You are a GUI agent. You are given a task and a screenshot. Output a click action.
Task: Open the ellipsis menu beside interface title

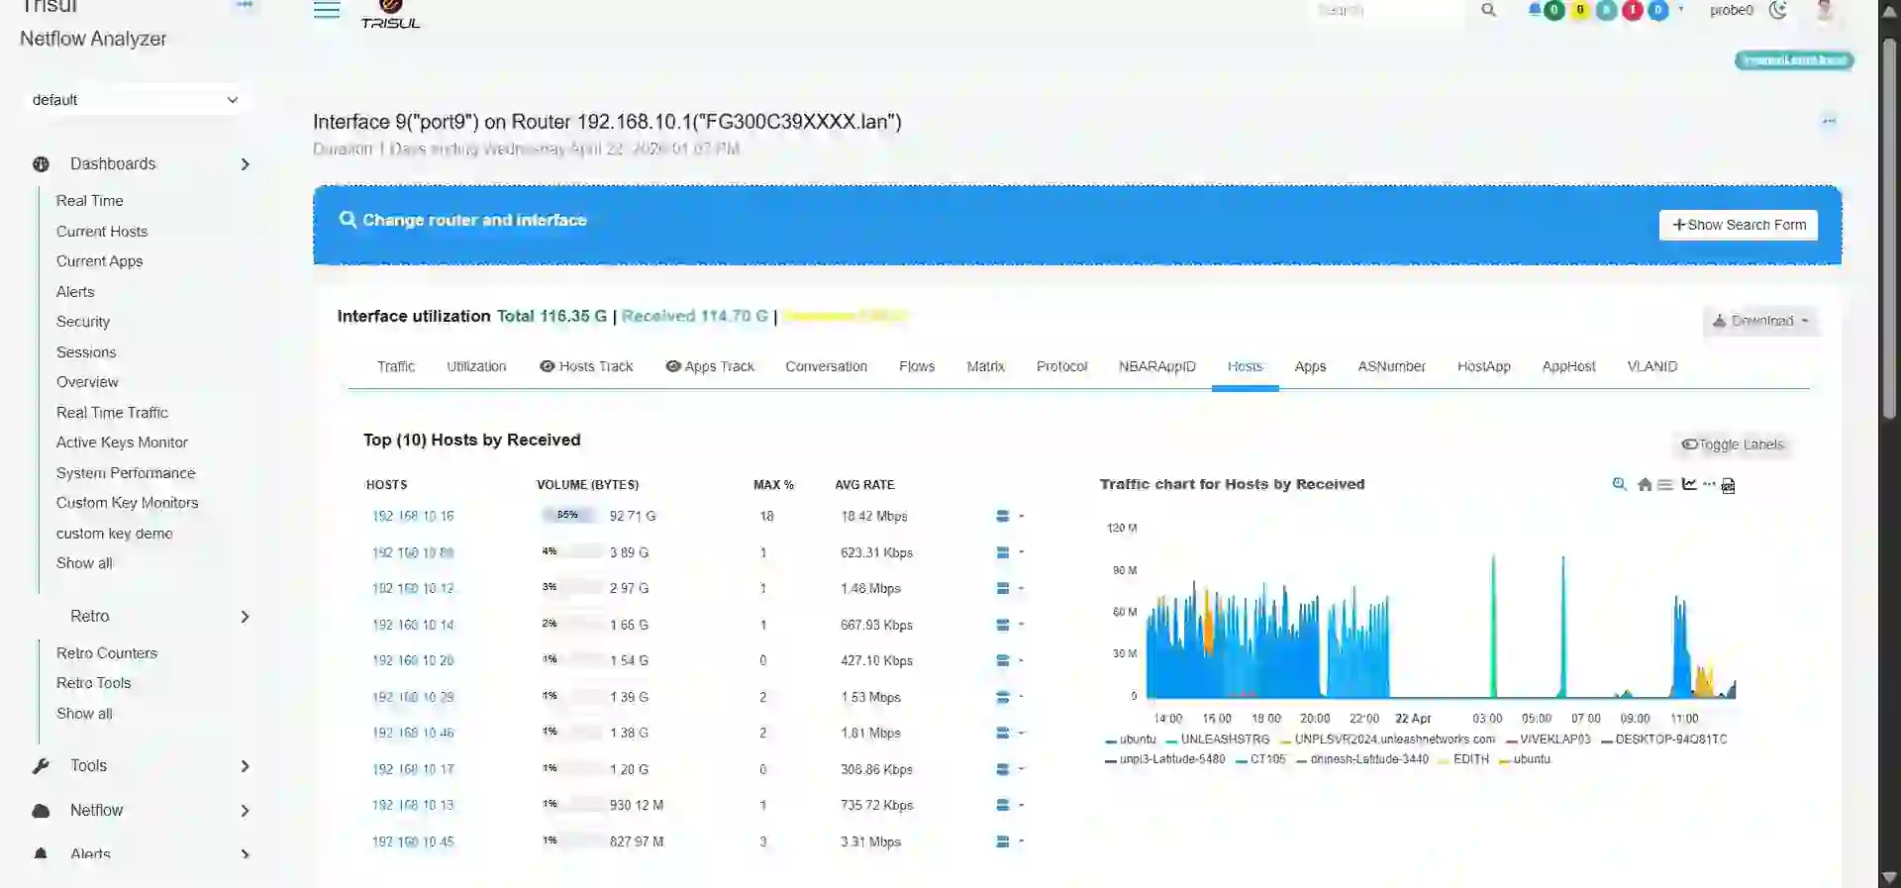pos(1829,121)
